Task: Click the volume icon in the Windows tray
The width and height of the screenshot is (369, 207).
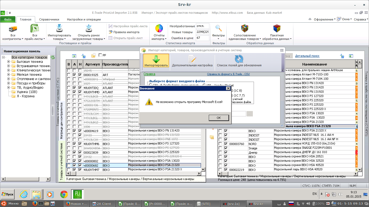Action: (340, 194)
